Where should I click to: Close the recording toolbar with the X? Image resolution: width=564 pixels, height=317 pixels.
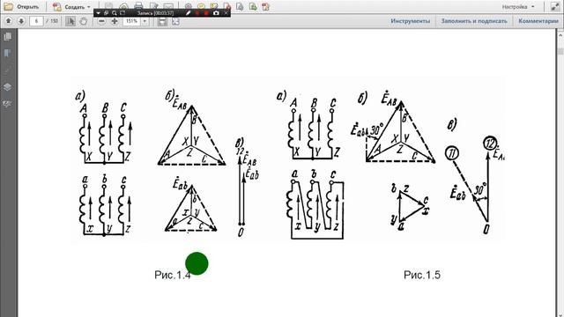(226, 13)
